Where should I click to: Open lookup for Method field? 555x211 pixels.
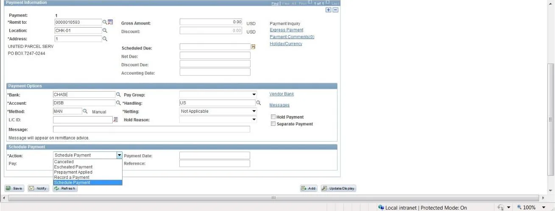pyautogui.click(x=85, y=111)
